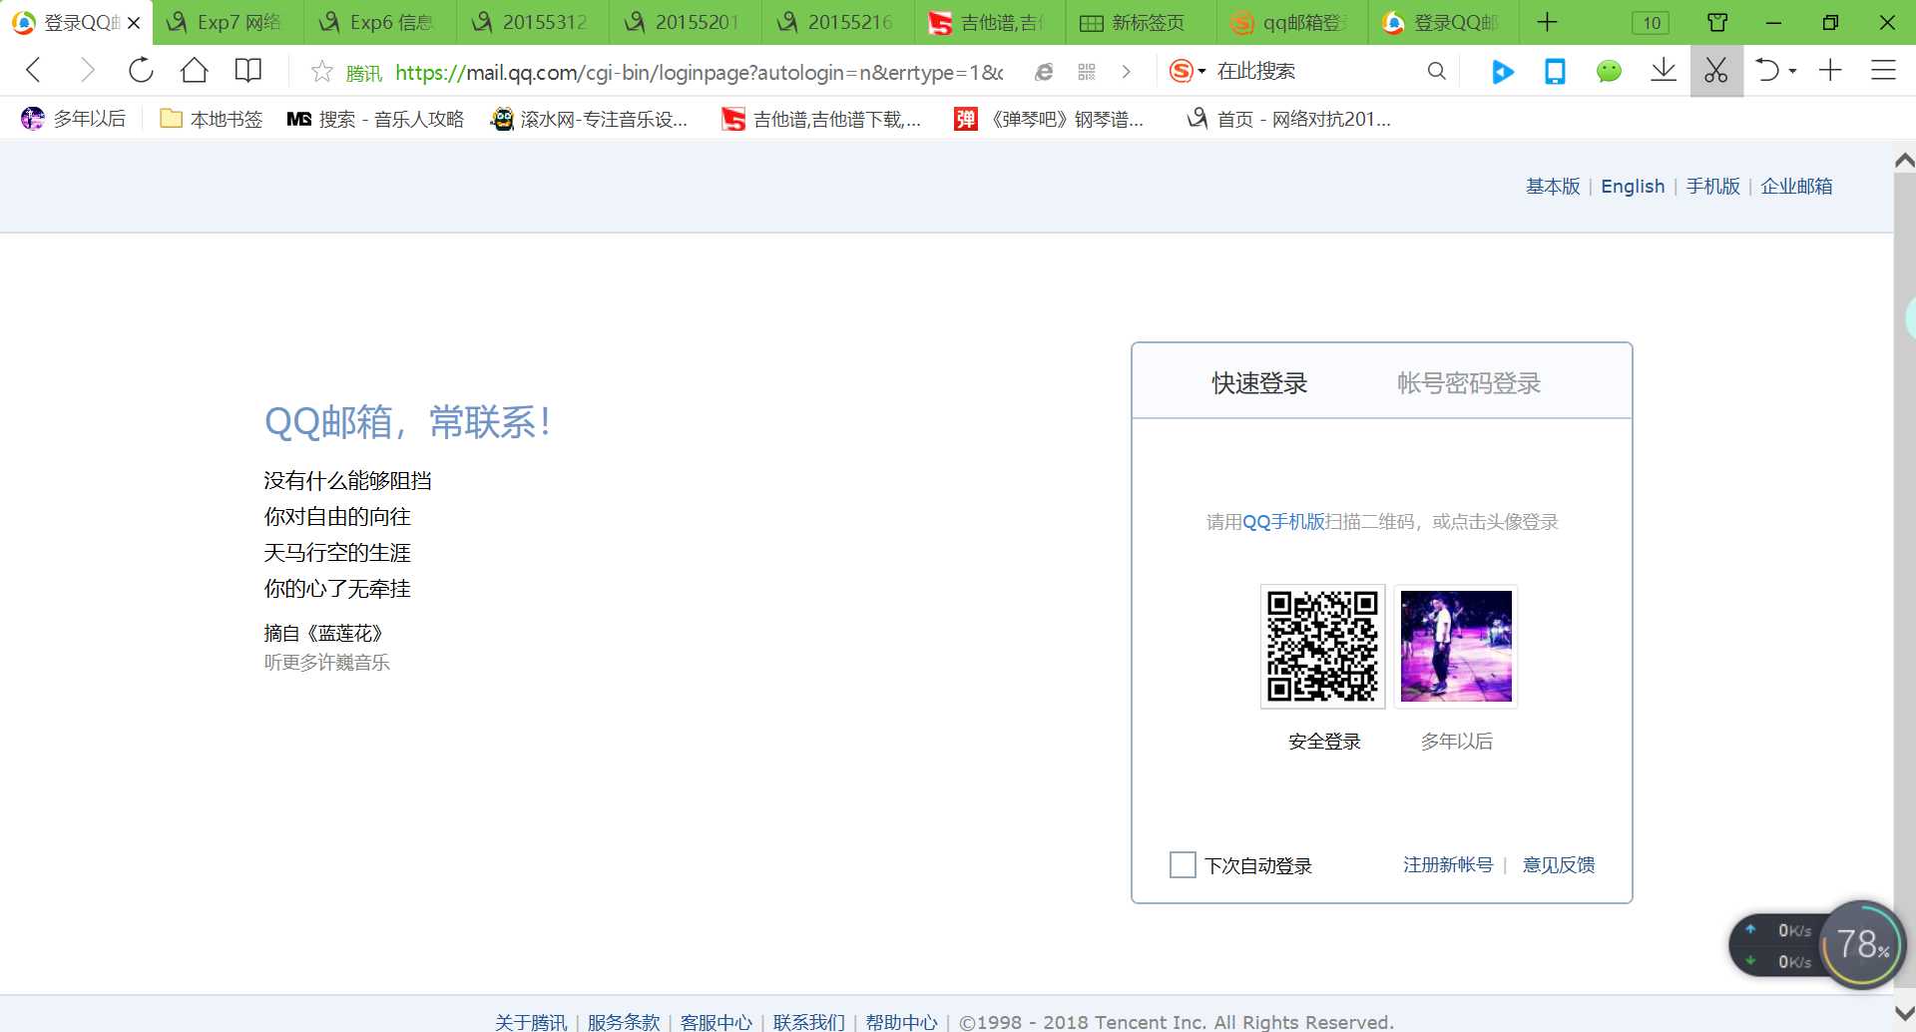Switch to the 20155312 tab
The image size is (1916, 1032).
click(533, 22)
